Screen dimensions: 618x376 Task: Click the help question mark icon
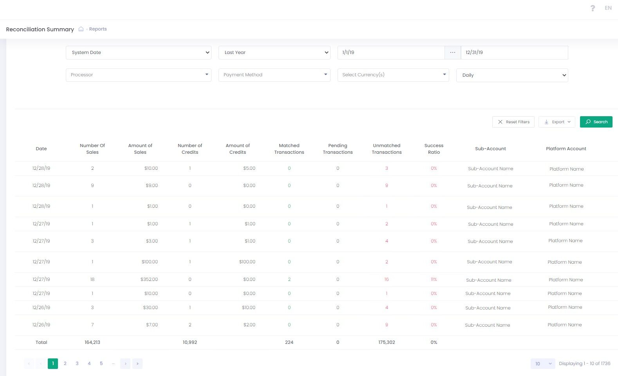(x=593, y=8)
